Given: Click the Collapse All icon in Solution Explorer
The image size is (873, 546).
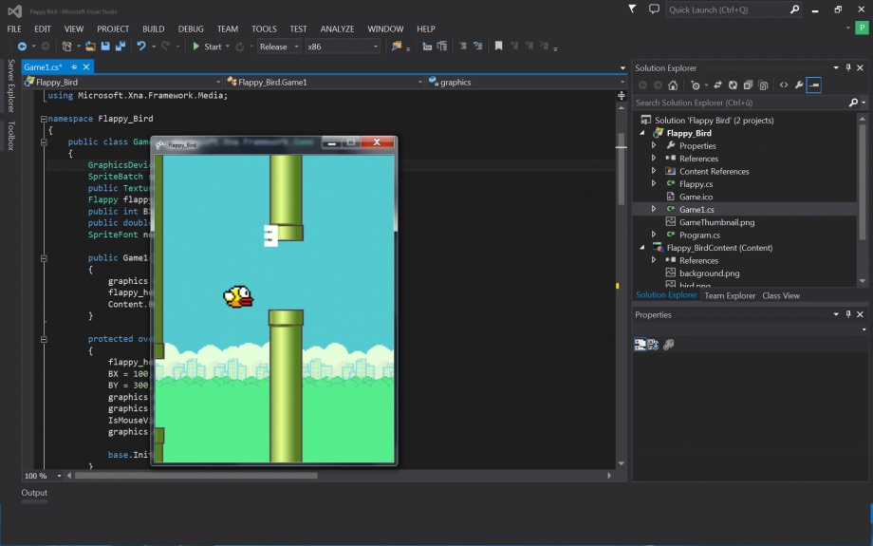Looking at the screenshot, I should pyautogui.click(x=748, y=85).
